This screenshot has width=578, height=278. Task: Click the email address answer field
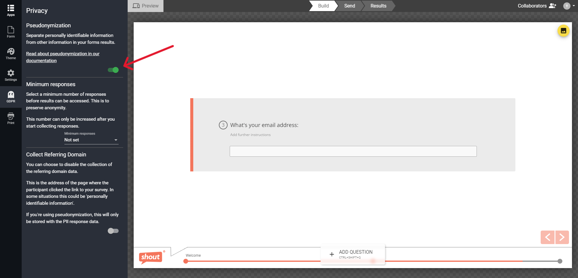point(353,151)
